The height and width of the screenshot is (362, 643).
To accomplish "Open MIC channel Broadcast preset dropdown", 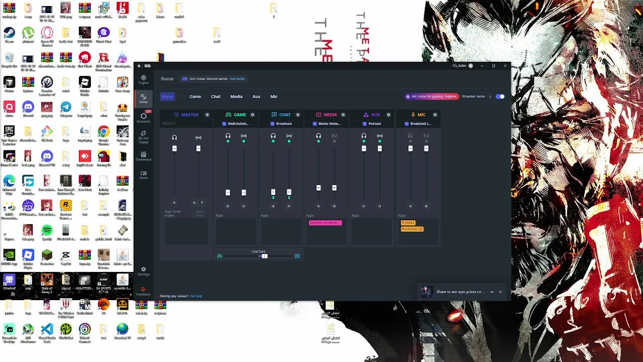I will 418,124.
